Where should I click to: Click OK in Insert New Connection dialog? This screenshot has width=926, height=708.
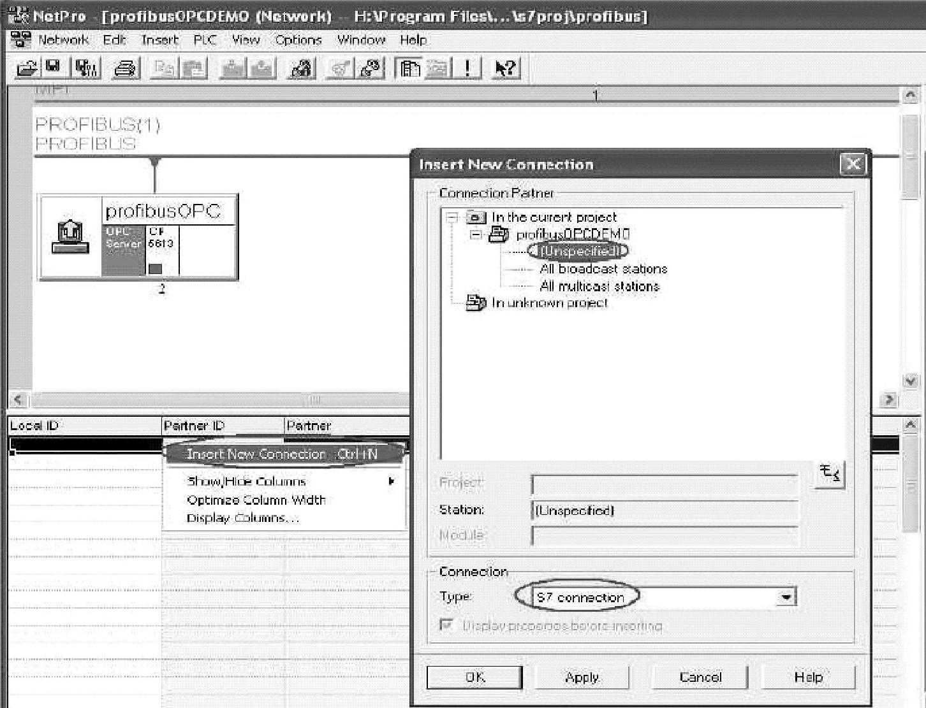click(474, 677)
